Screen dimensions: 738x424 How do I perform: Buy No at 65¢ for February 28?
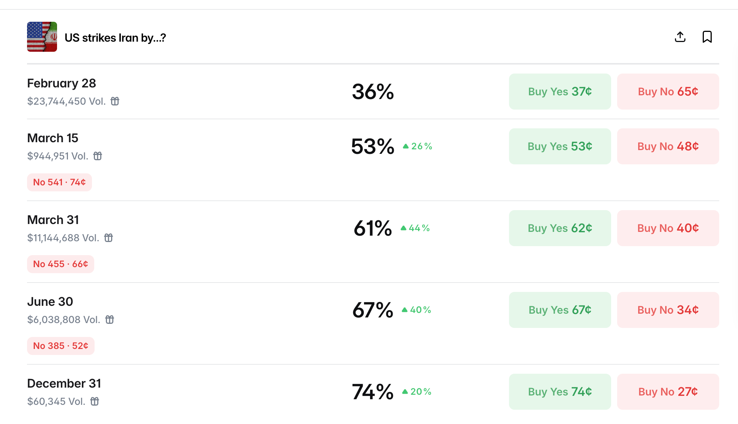point(668,92)
